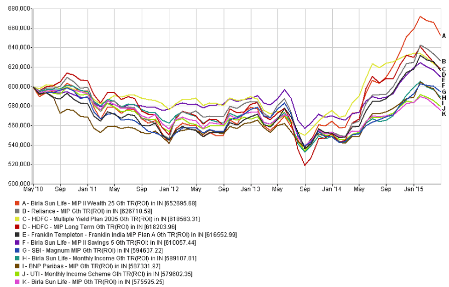The width and height of the screenshot is (449, 287).
Task: Click the E line-end label on chart
Action: pyautogui.click(x=444, y=80)
